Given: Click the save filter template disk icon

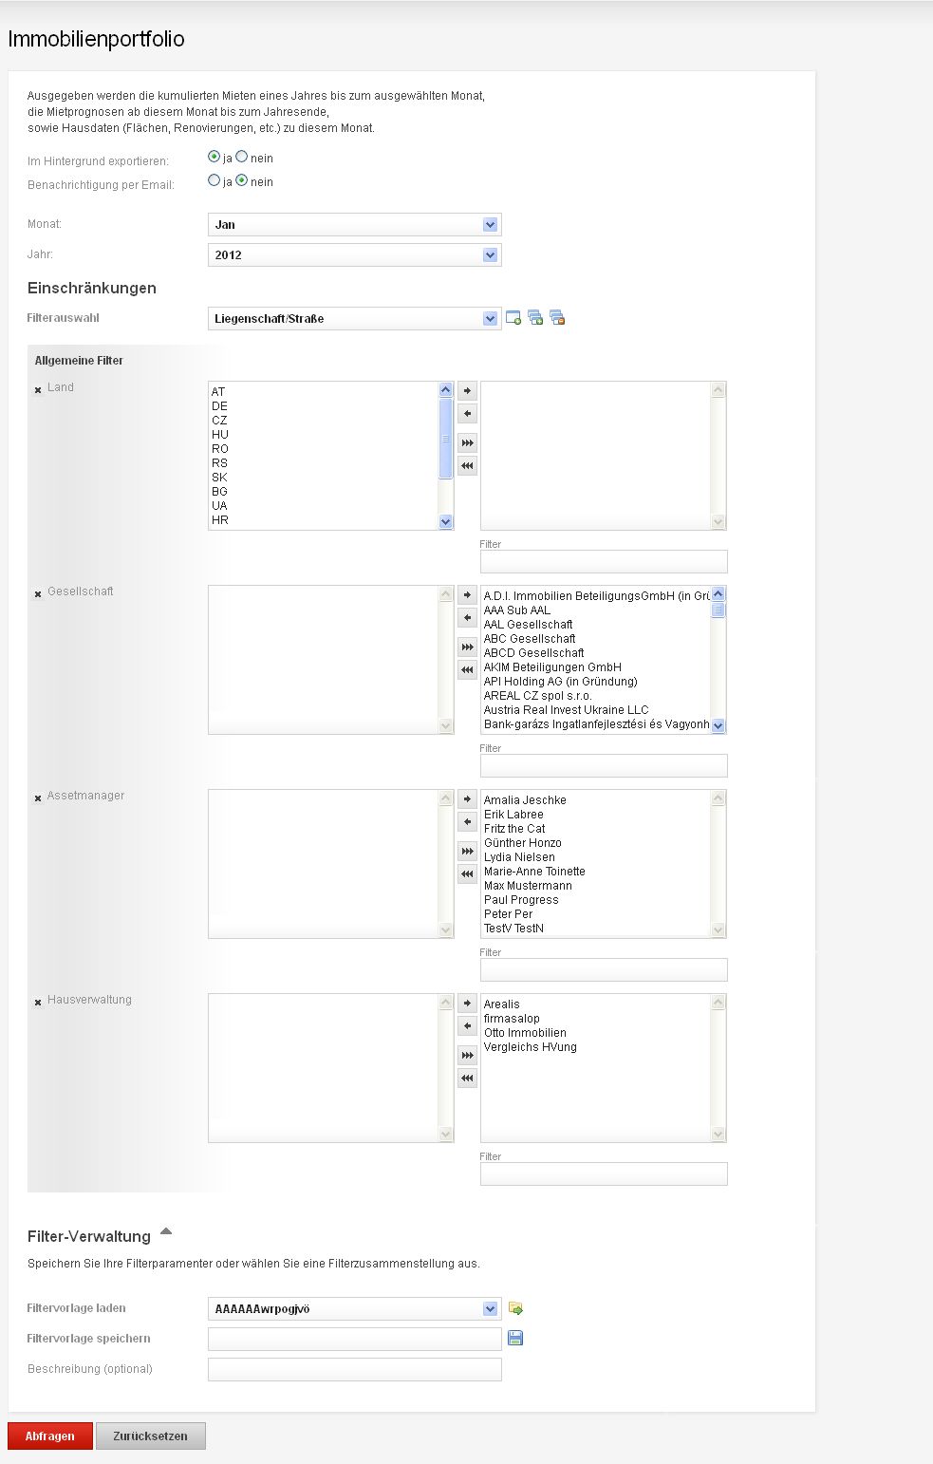Looking at the screenshot, I should (515, 1338).
